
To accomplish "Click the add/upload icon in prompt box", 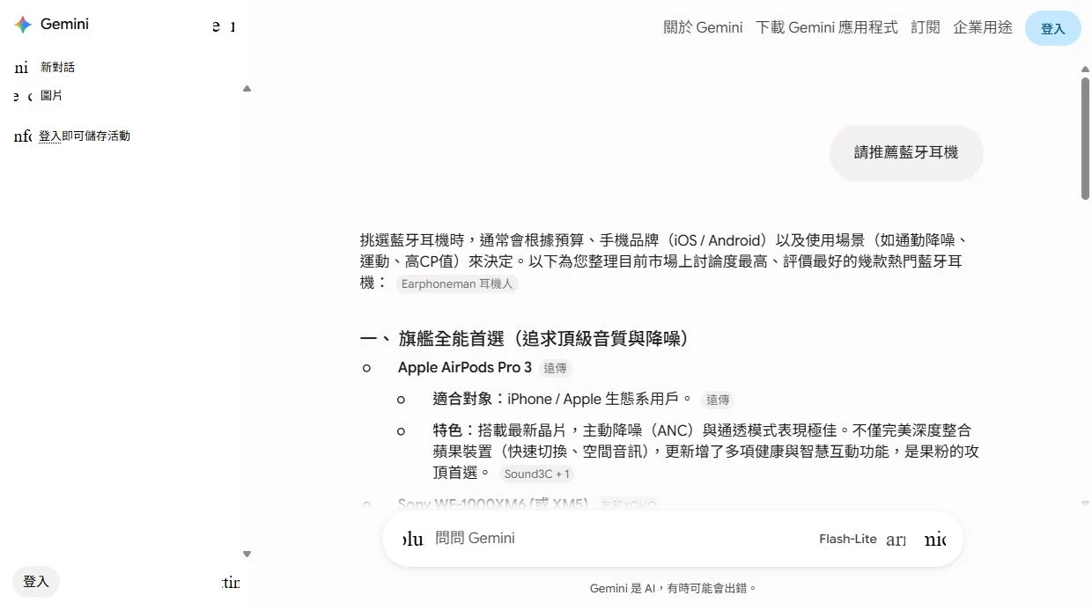I will 411,539.
